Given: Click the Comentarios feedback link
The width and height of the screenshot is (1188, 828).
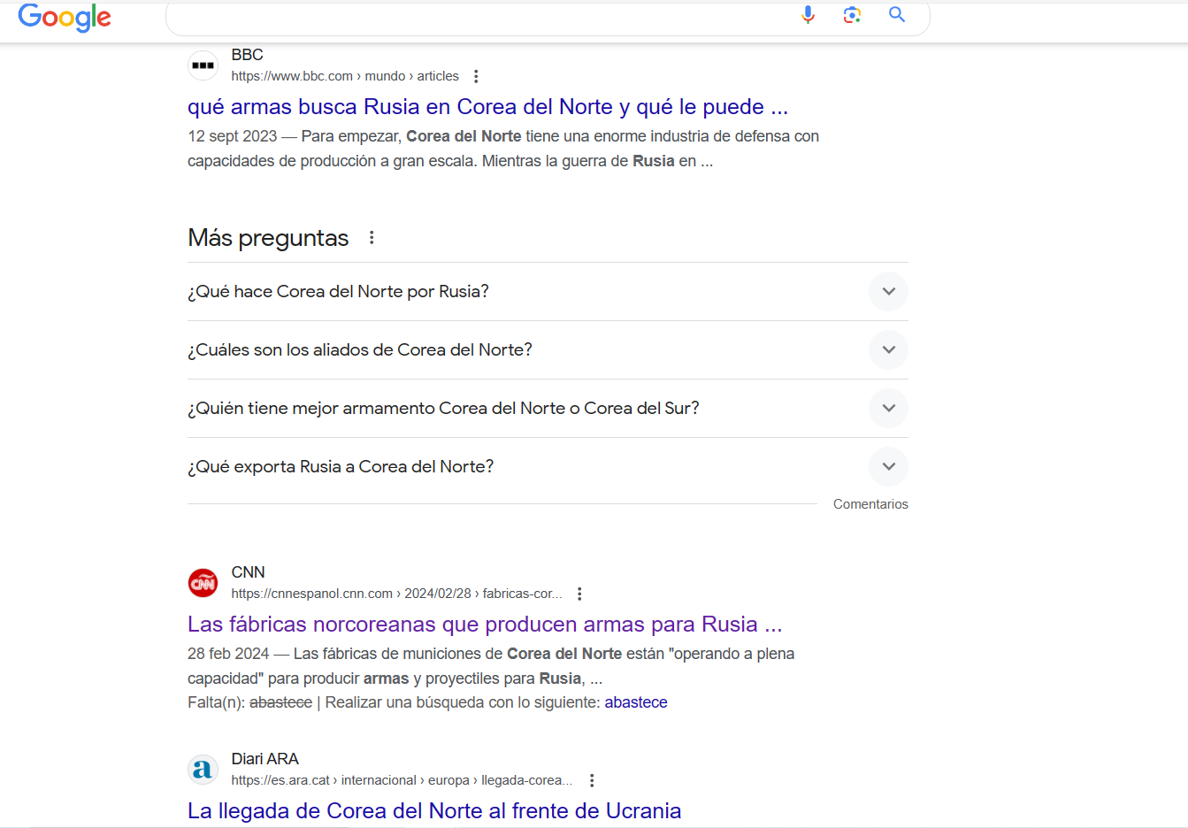Looking at the screenshot, I should (x=870, y=504).
